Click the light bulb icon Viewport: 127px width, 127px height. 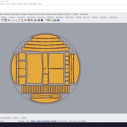[x=22, y=20]
